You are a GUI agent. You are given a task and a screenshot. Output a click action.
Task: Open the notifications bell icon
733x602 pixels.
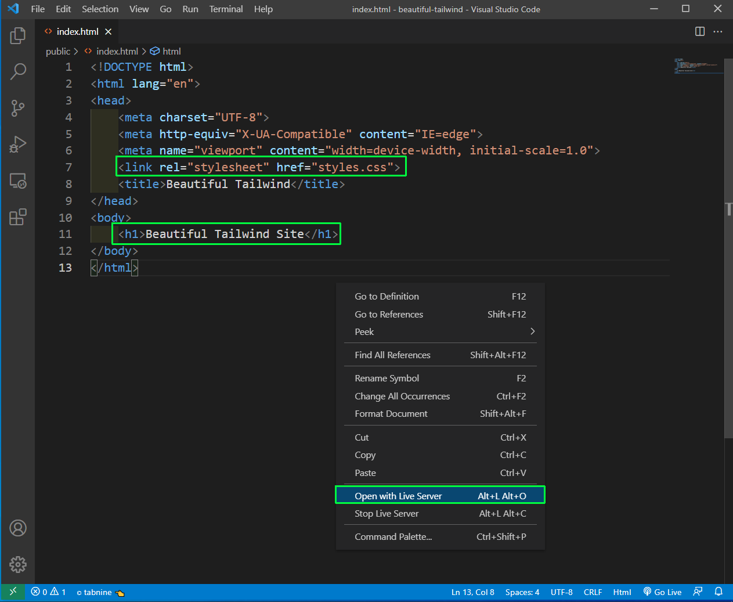pyautogui.click(x=718, y=592)
